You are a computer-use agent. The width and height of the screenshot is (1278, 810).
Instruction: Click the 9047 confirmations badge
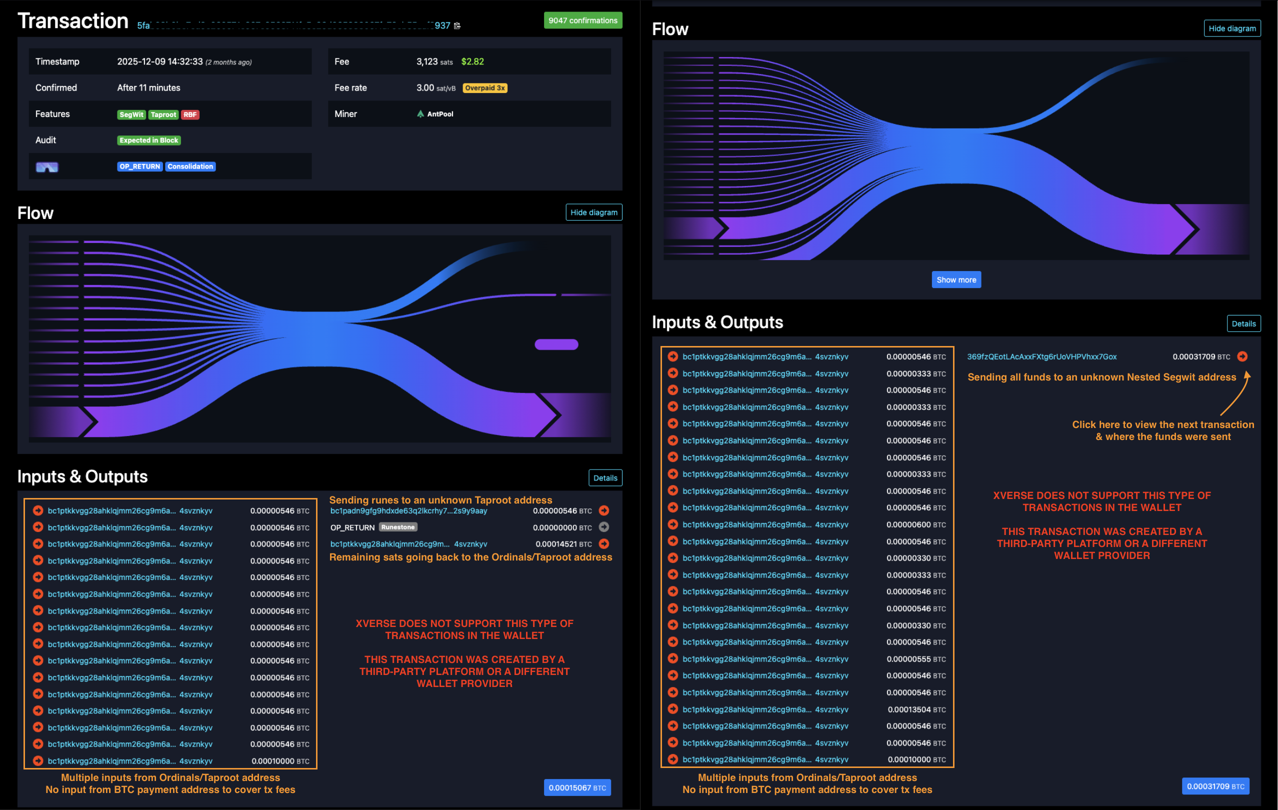coord(582,20)
